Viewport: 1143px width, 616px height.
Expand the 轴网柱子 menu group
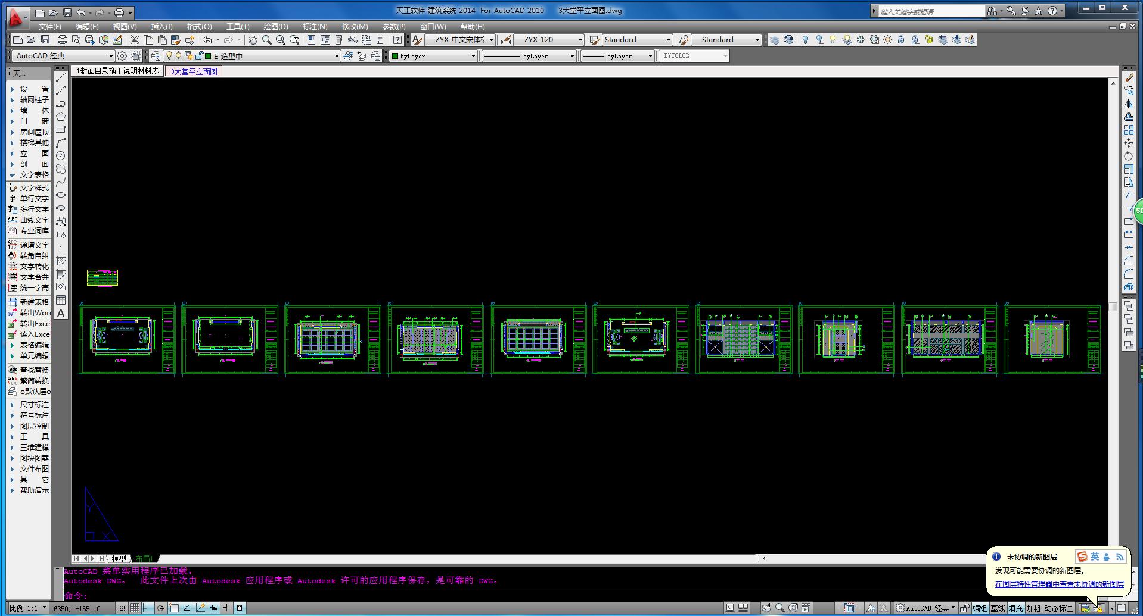coord(30,100)
